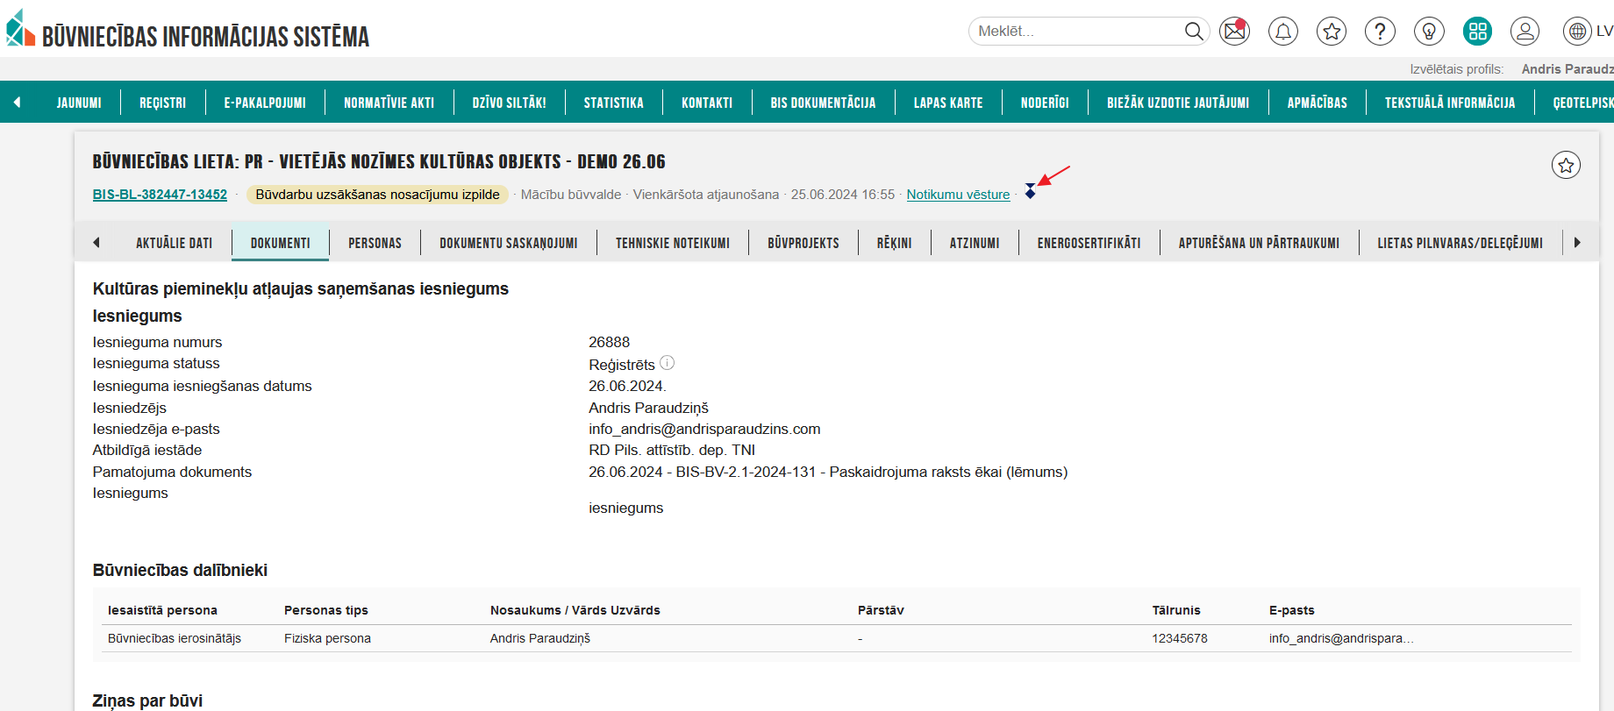The image size is (1614, 711).
Task: Click the globe language icon
Action: click(1577, 32)
